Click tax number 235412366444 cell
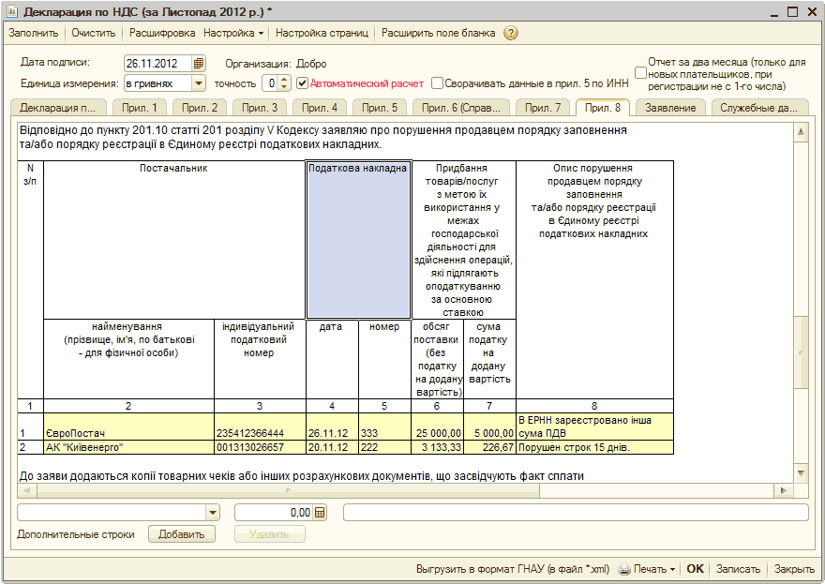825x584 pixels. [x=260, y=427]
